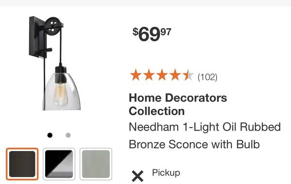Image resolution: width=291 pixels, height=184 pixels.
Task: Select the first black carousel dot
Action: tap(50, 135)
